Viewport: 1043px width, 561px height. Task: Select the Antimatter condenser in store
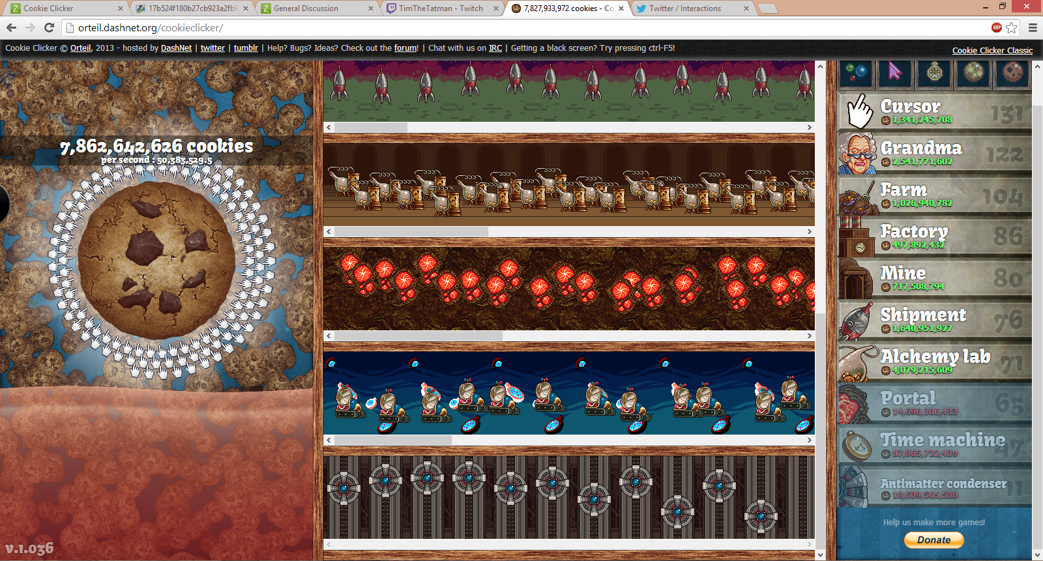934,487
